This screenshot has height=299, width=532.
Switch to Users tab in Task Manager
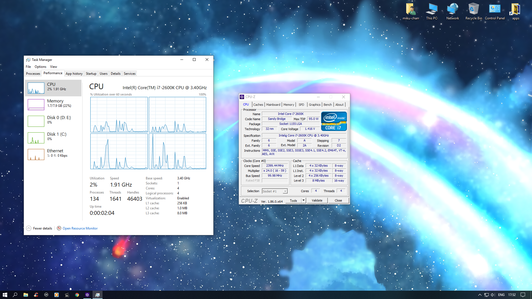coord(104,74)
